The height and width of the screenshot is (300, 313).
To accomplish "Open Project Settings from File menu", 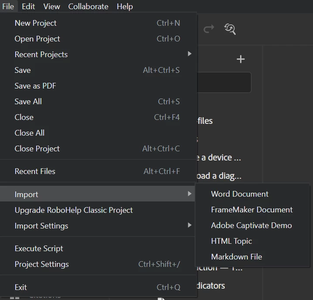I will point(97,264).
